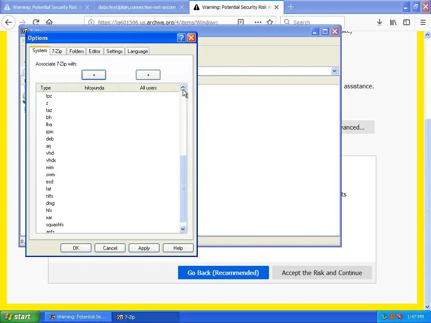Open Firefox hamburger menu
The image size is (431, 323).
coord(423,22)
